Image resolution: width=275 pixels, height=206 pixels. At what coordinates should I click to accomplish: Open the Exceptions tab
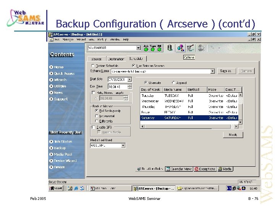[x=205, y=169]
